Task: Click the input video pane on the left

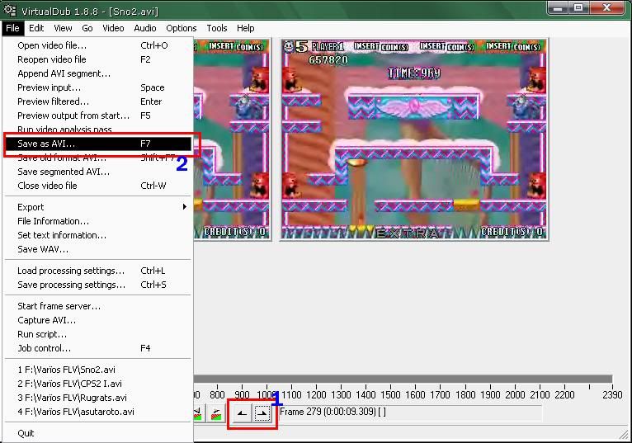Action: click(x=232, y=140)
